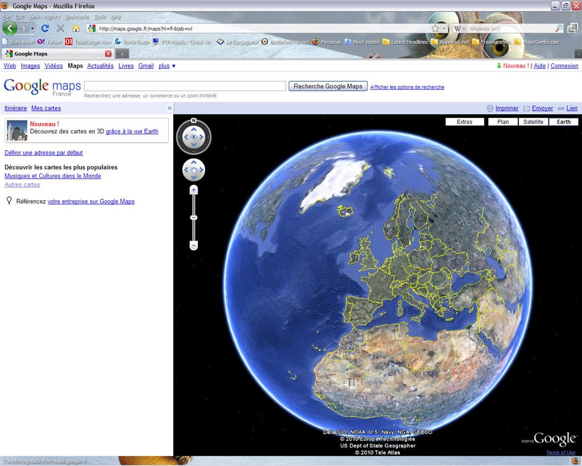582x466 pixels.
Task: Click the city skyline thumbnail in Nouveau box
Action: coord(17,130)
